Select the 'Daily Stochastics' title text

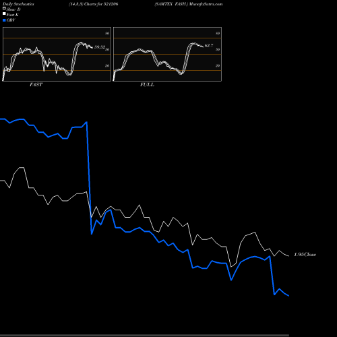coord(18,4)
